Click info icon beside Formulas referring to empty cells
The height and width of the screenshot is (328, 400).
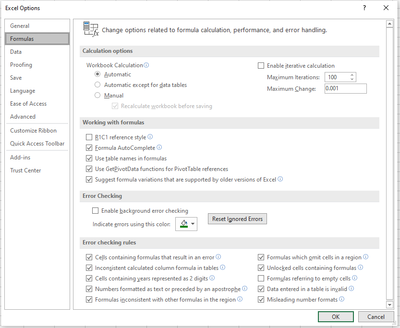pos(355,278)
